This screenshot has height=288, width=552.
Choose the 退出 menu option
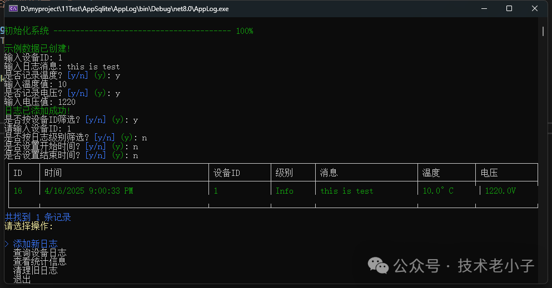pos(22,279)
